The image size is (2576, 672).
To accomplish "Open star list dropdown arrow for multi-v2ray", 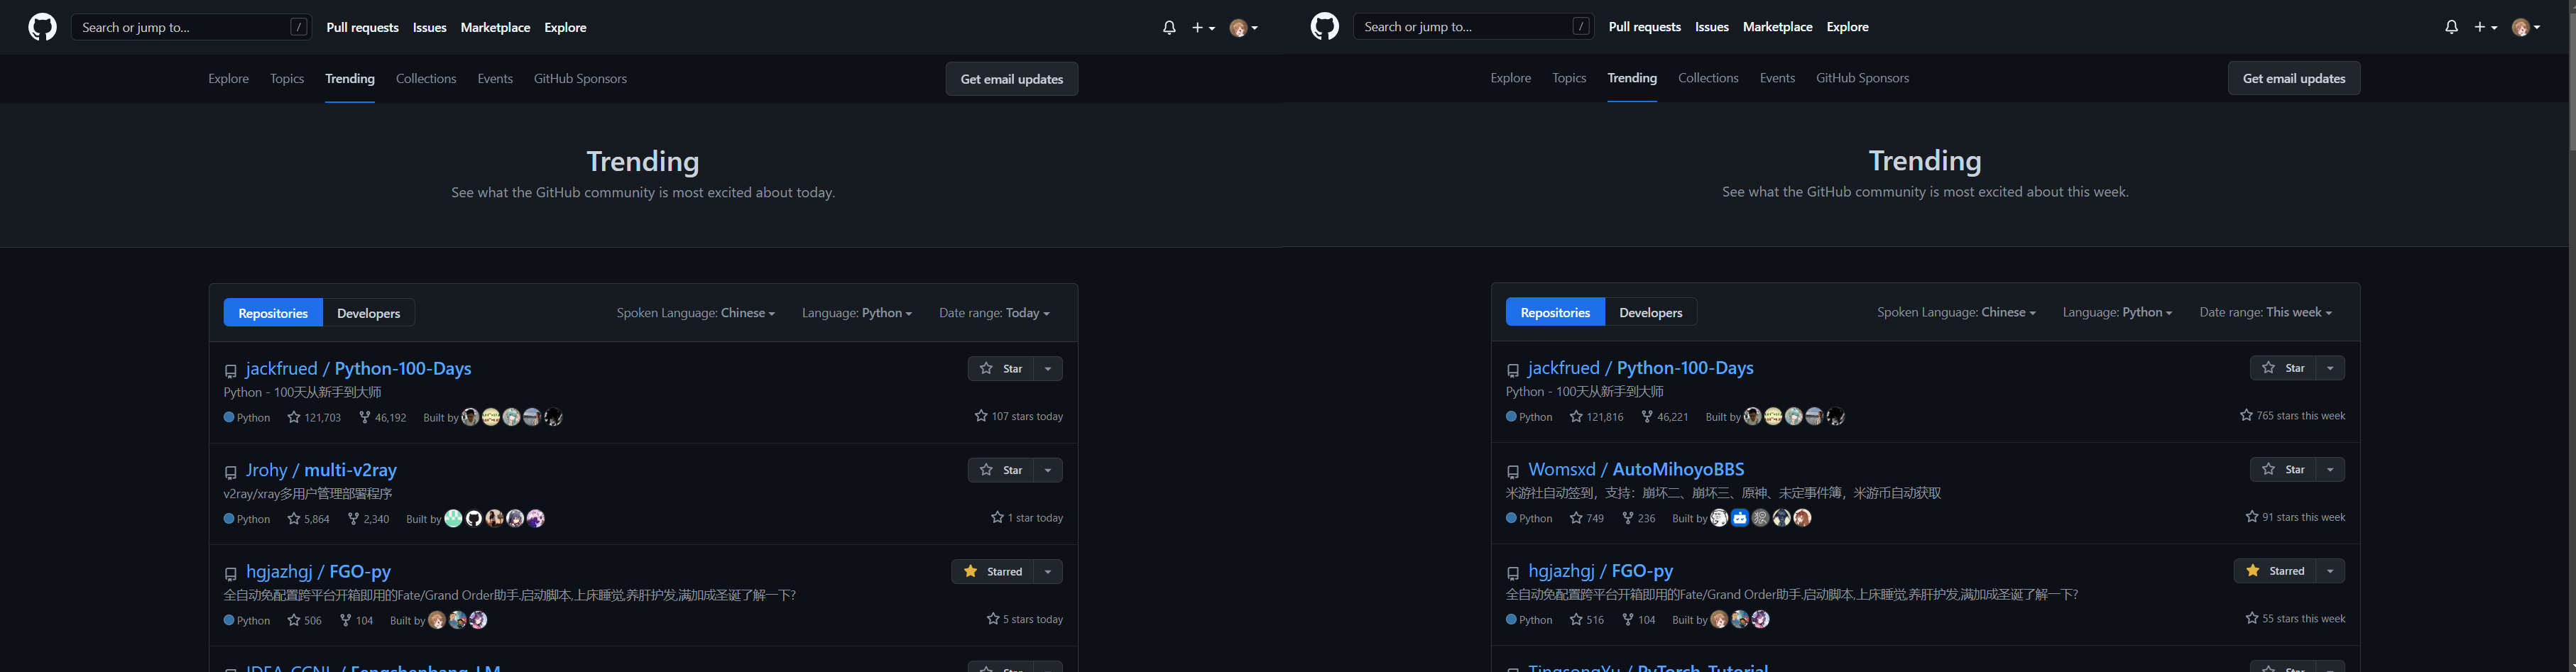I will click(x=1048, y=470).
